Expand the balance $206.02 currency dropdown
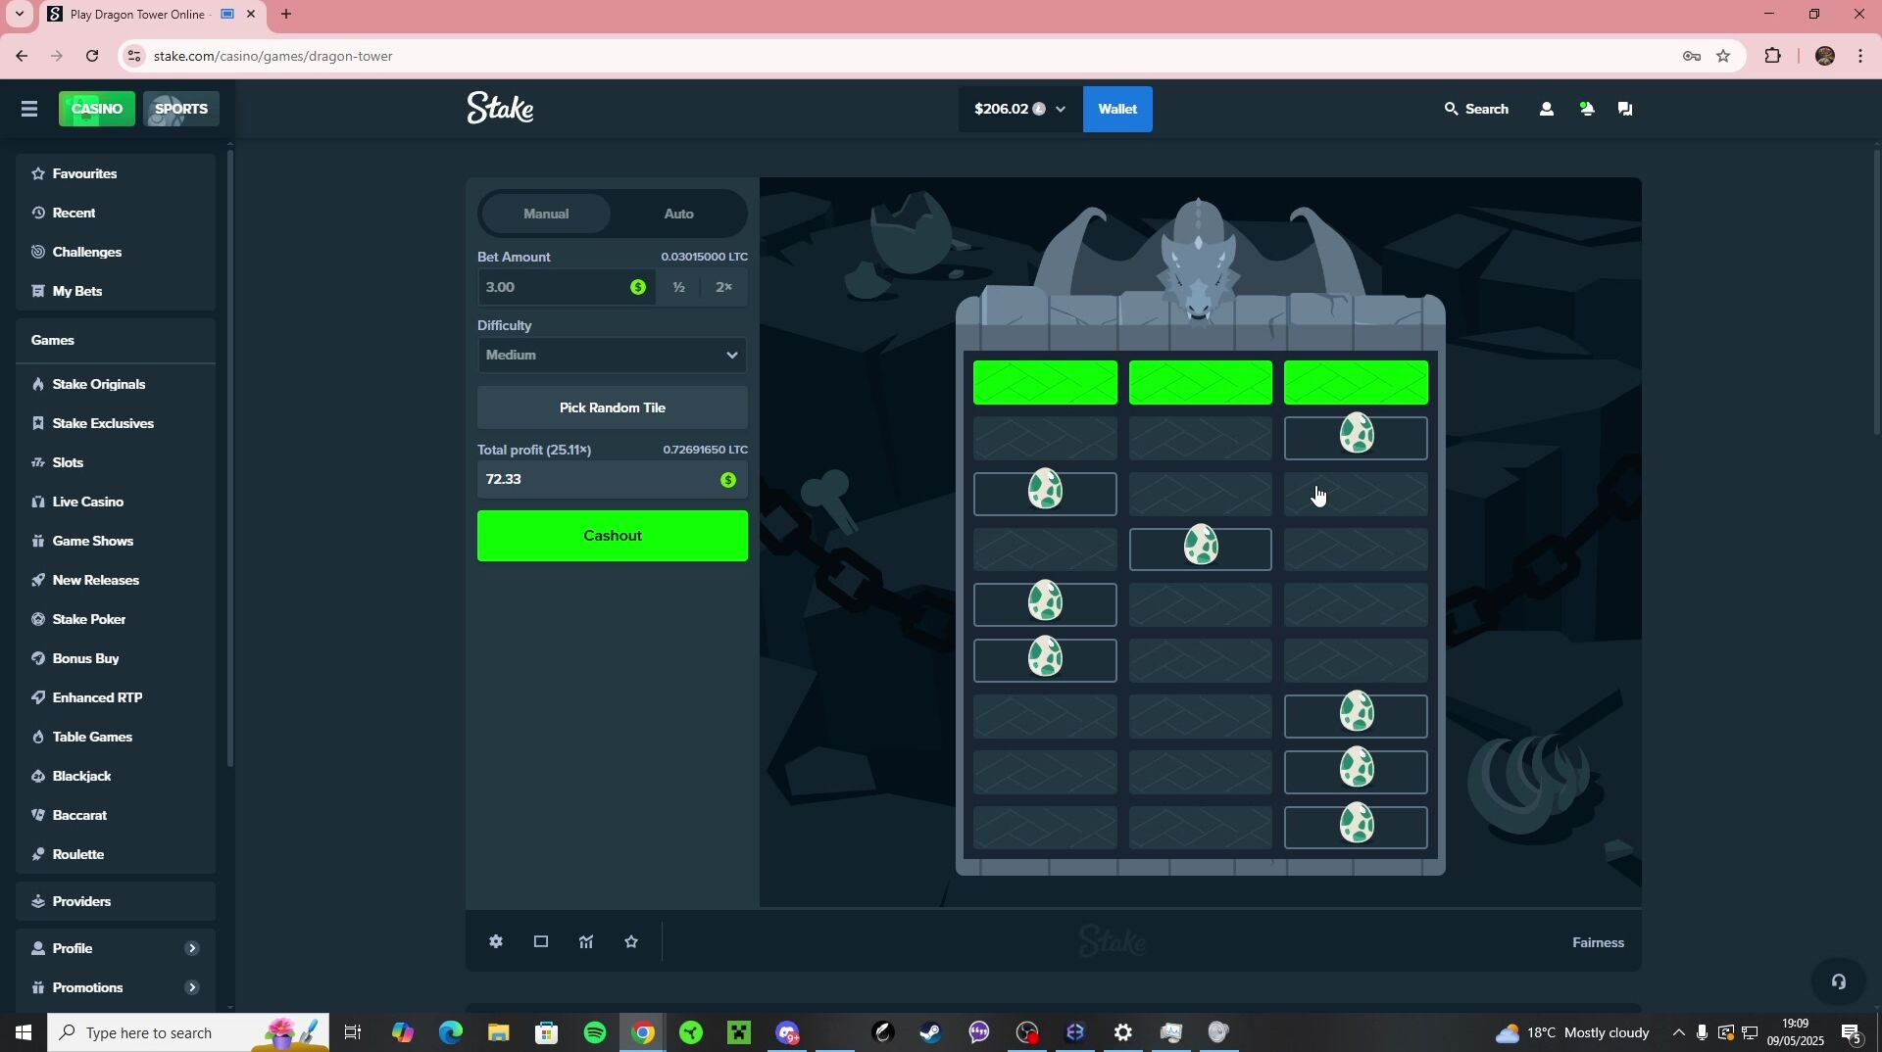Image resolution: width=1882 pixels, height=1052 pixels. (1019, 109)
